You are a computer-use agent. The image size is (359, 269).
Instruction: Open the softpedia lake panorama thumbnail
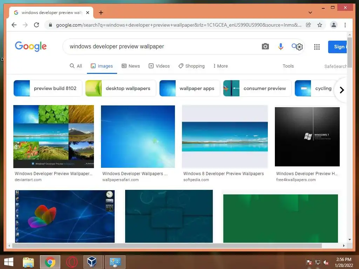click(225, 137)
